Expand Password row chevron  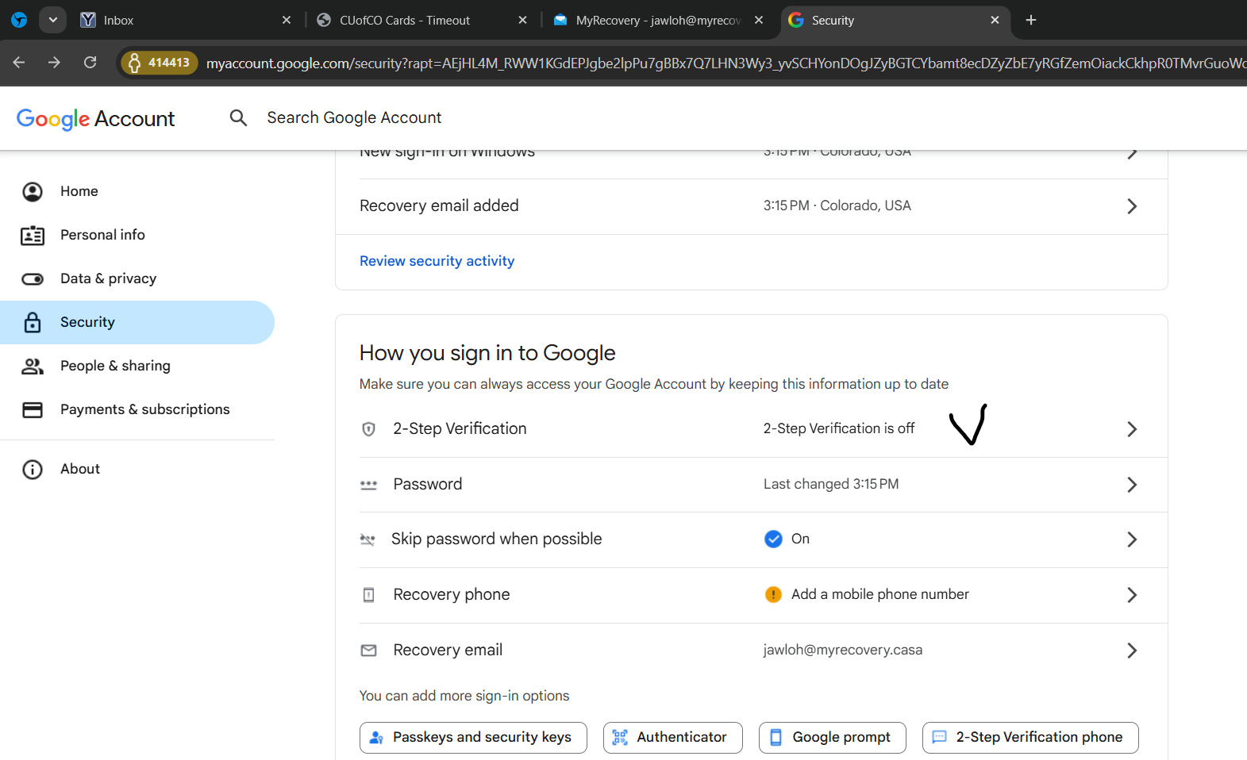[x=1132, y=485]
